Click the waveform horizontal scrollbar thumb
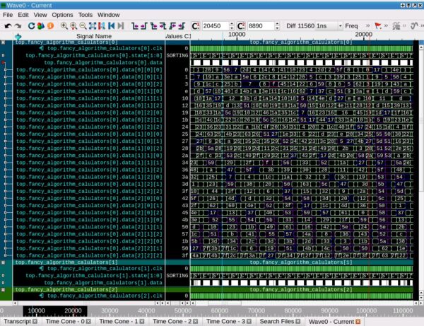This screenshot has height=326, width=424. 225,303
